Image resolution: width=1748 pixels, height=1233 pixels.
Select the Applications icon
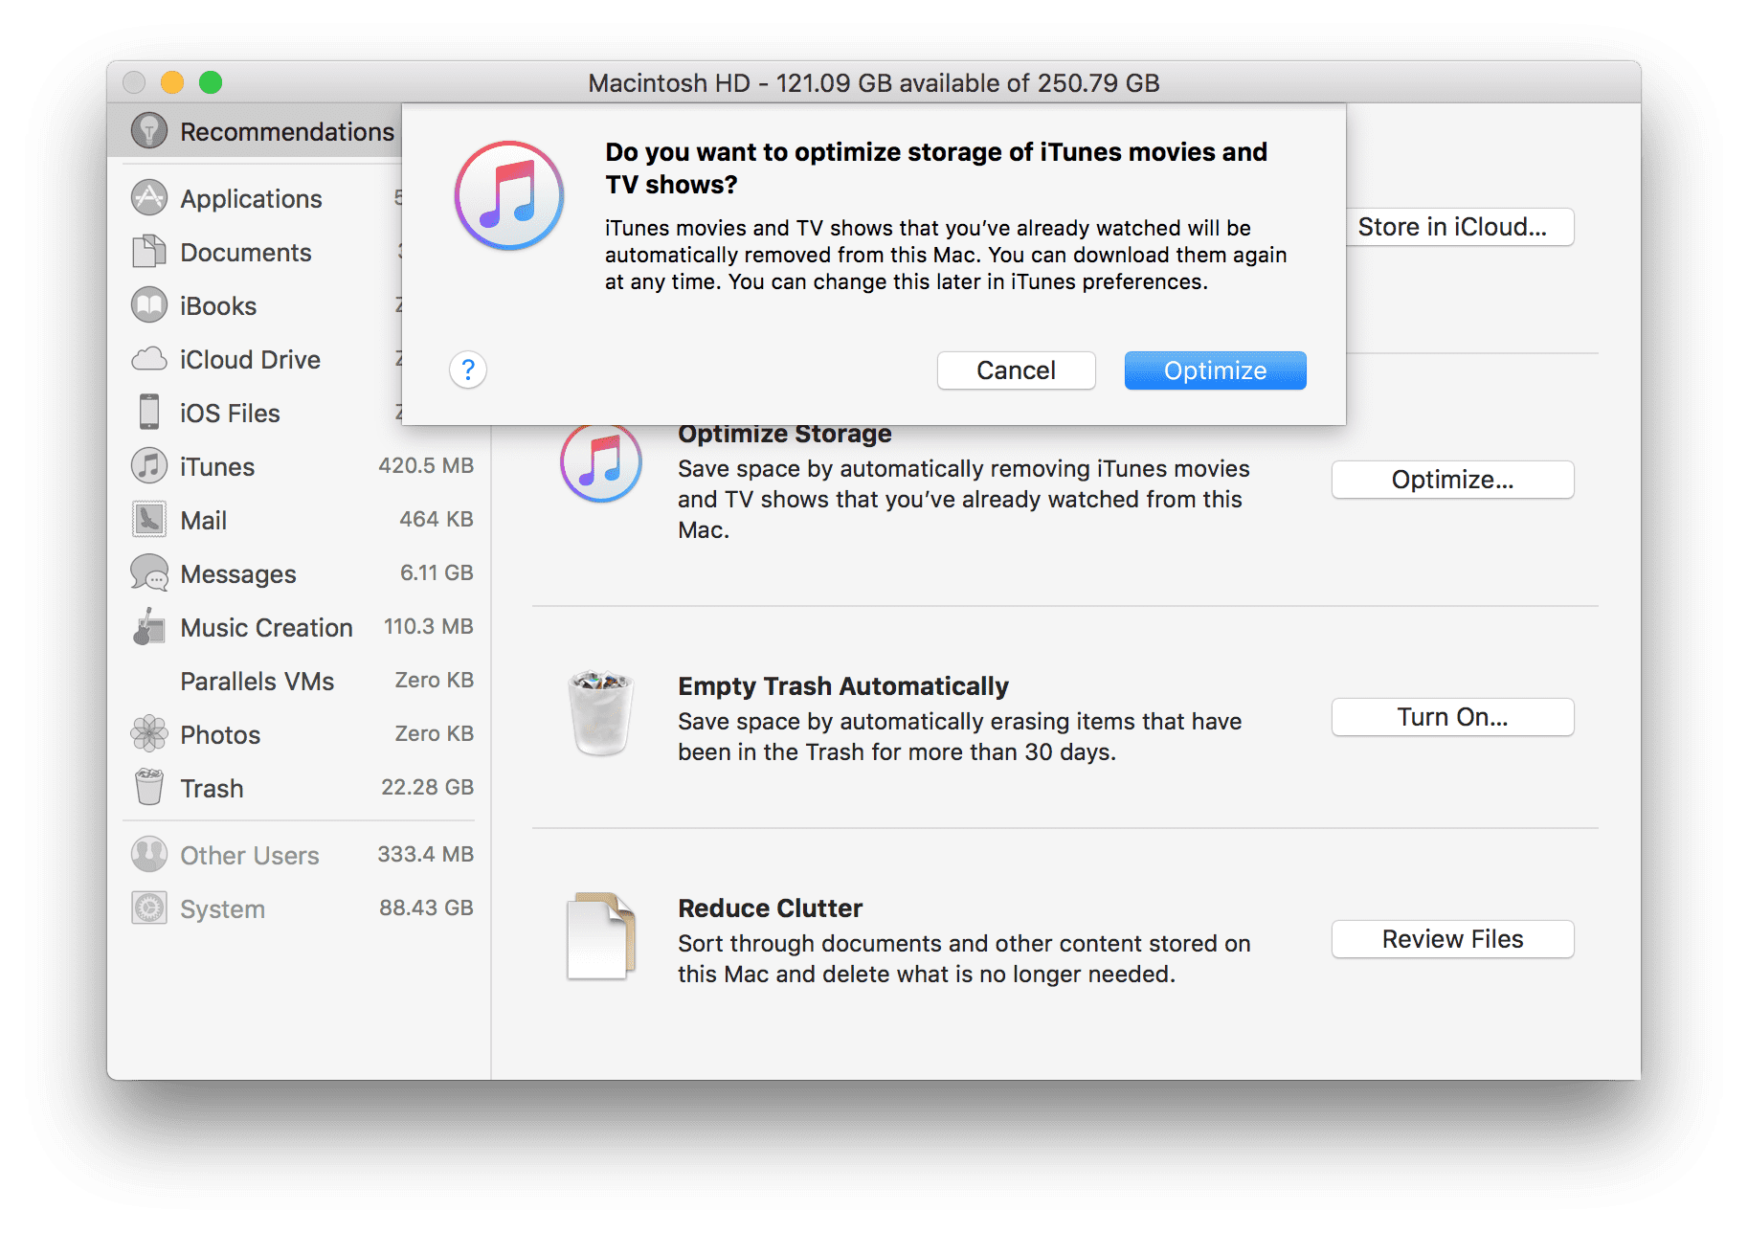click(148, 198)
